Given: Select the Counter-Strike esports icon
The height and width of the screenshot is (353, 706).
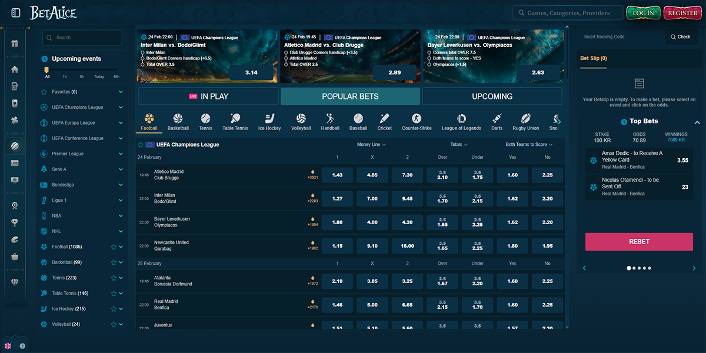Looking at the screenshot, I should (417, 119).
